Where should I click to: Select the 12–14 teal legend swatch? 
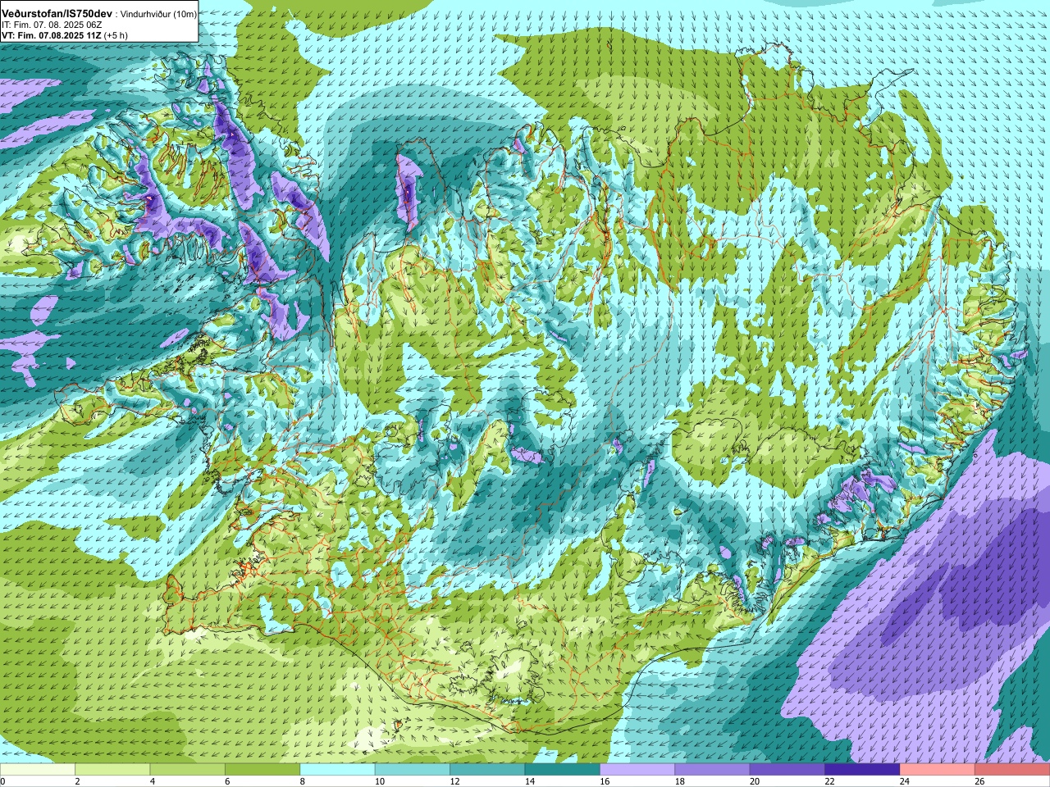pyautogui.click(x=487, y=770)
